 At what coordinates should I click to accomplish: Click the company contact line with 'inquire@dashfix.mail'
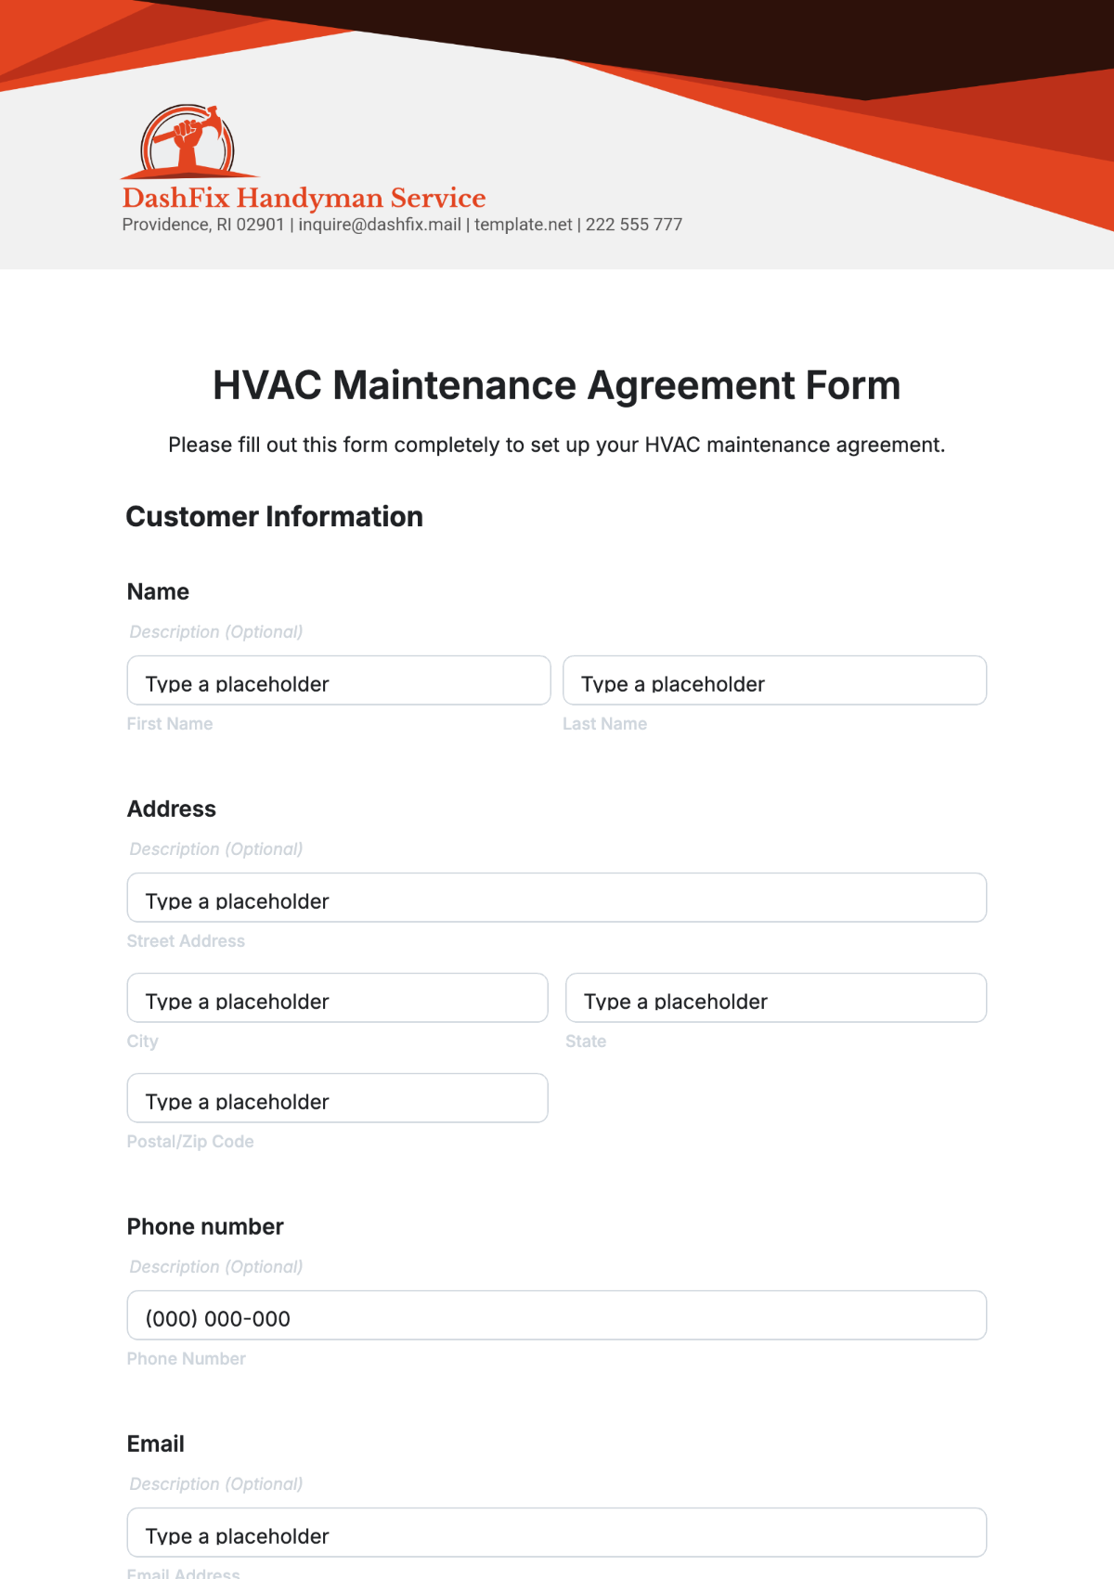tap(402, 225)
